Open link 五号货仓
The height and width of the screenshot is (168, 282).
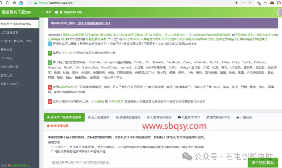pyautogui.click(x=241, y=35)
